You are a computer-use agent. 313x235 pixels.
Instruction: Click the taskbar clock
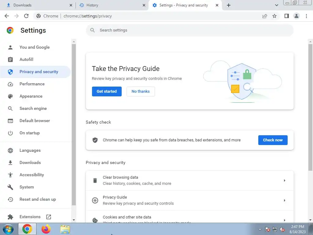click(x=297, y=229)
